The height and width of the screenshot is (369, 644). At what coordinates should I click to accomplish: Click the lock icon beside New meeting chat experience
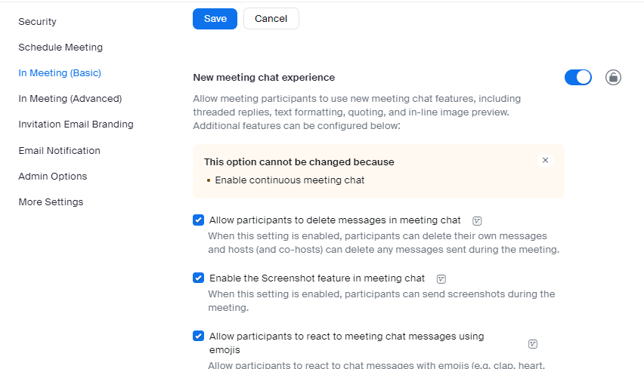pos(613,77)
